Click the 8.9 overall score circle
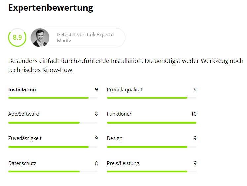The width and height of the screenshot is (247, 186). point(17,37)
